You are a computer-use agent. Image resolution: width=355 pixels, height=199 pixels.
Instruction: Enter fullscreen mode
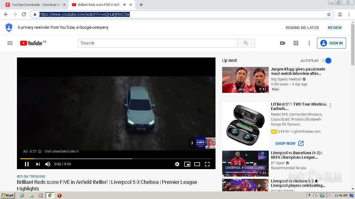click(207, 164)
